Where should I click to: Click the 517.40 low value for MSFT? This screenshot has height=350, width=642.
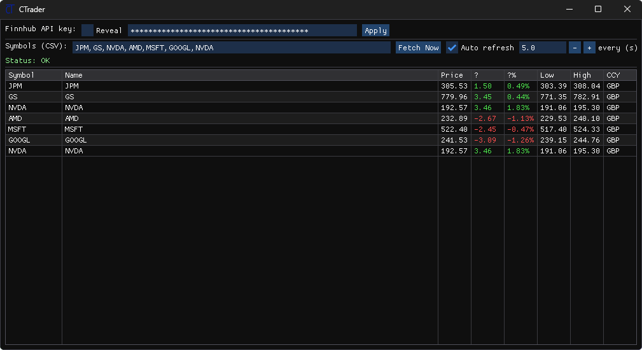553,129
